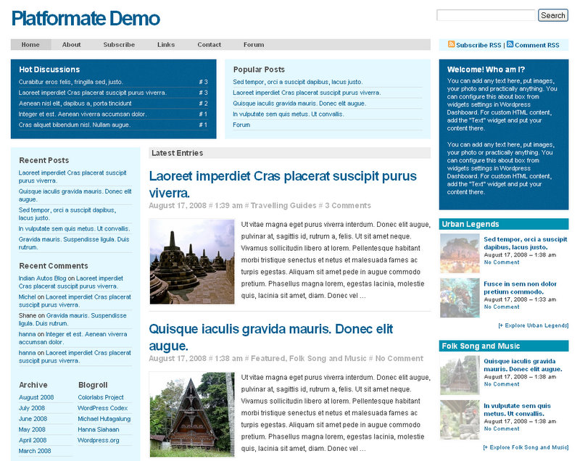Click Explore Folk Song and Music link
This screenshot has height=461, width=580.
526,447
